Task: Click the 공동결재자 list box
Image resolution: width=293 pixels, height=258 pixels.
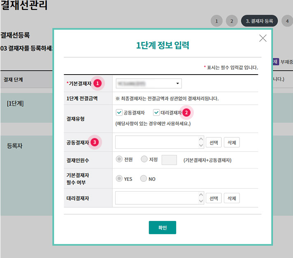Action: (156, 142)
